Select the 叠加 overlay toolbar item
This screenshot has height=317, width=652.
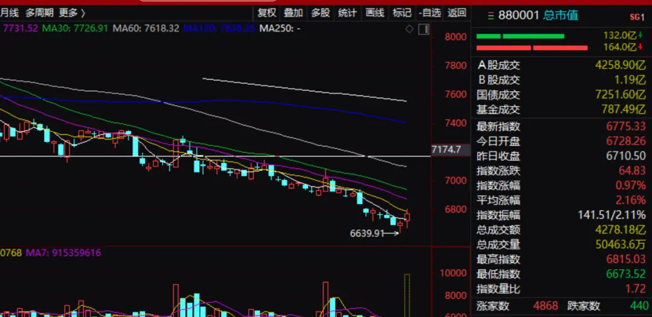pyautogui.click(x=293, y=12)
